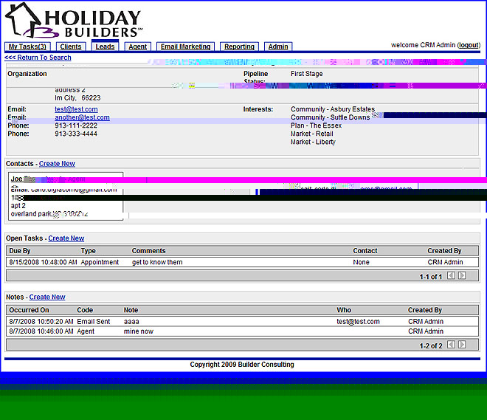This screenshot has height=420, width=487.
Task: Create a new note
Action: pos(47,297)
